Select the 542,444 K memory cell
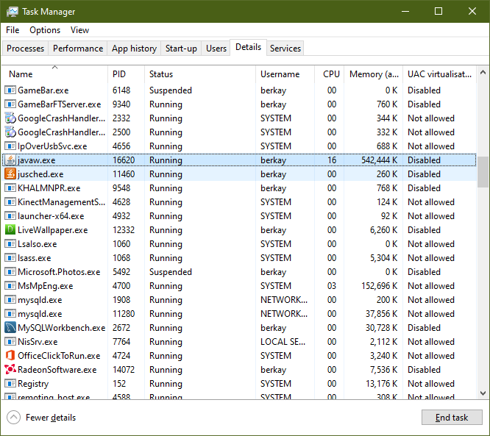The image size is (490, 436). pos(379,160)
